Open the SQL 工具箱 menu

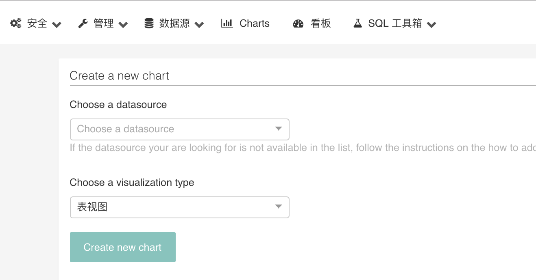pos(394,24)
